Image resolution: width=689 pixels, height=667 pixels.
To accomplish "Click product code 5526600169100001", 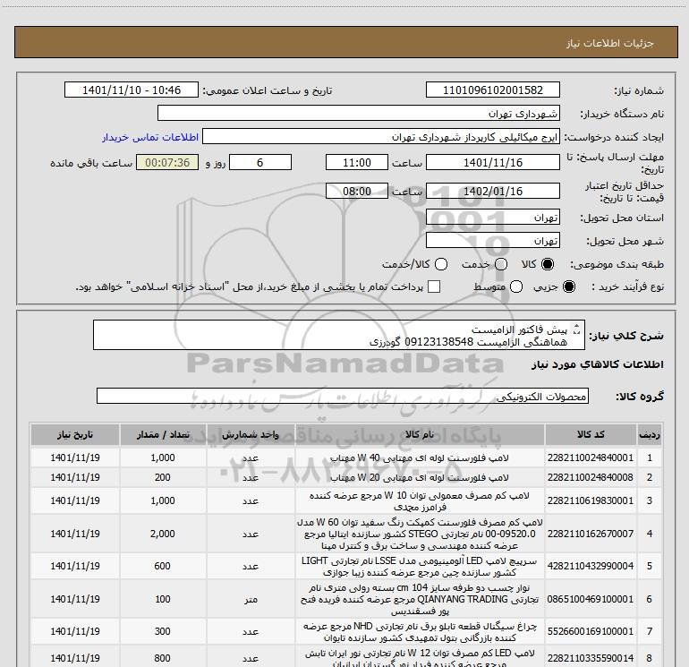I will pos(591,631).
